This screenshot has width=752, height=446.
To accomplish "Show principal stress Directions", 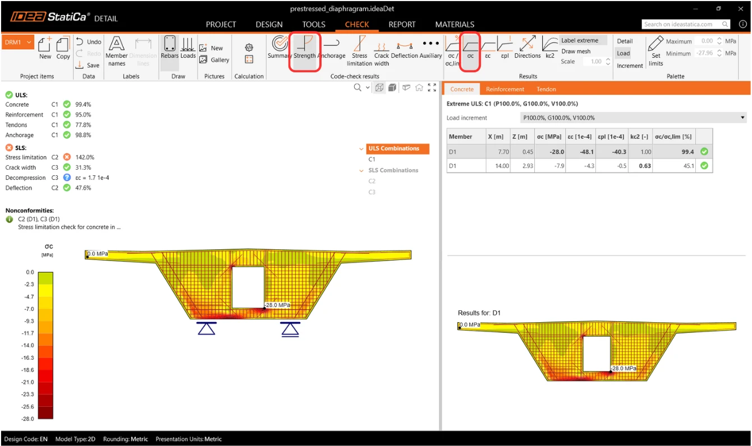I will [528, 48].
